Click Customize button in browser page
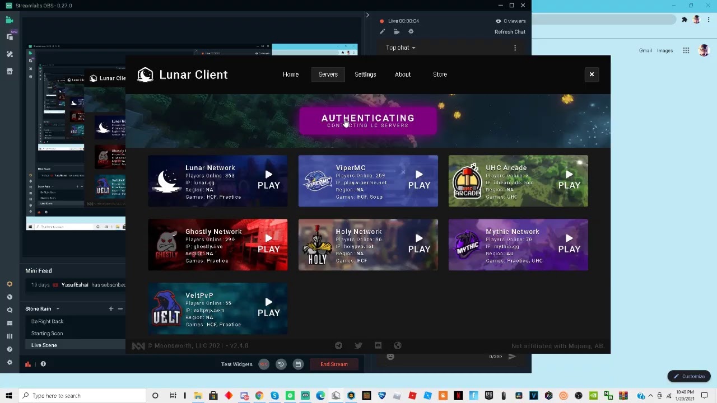The height and width of the screenshot is (403, 717). 689,376
